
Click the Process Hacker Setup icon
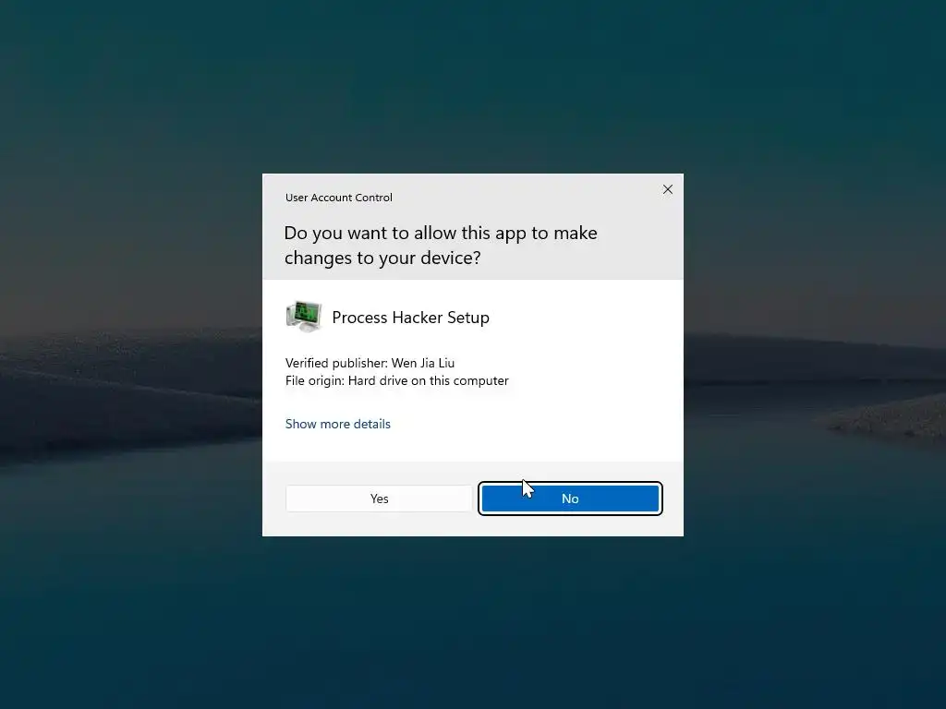pos(303,317)
